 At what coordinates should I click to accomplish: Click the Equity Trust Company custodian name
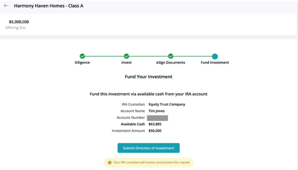(x=167, y=104)
